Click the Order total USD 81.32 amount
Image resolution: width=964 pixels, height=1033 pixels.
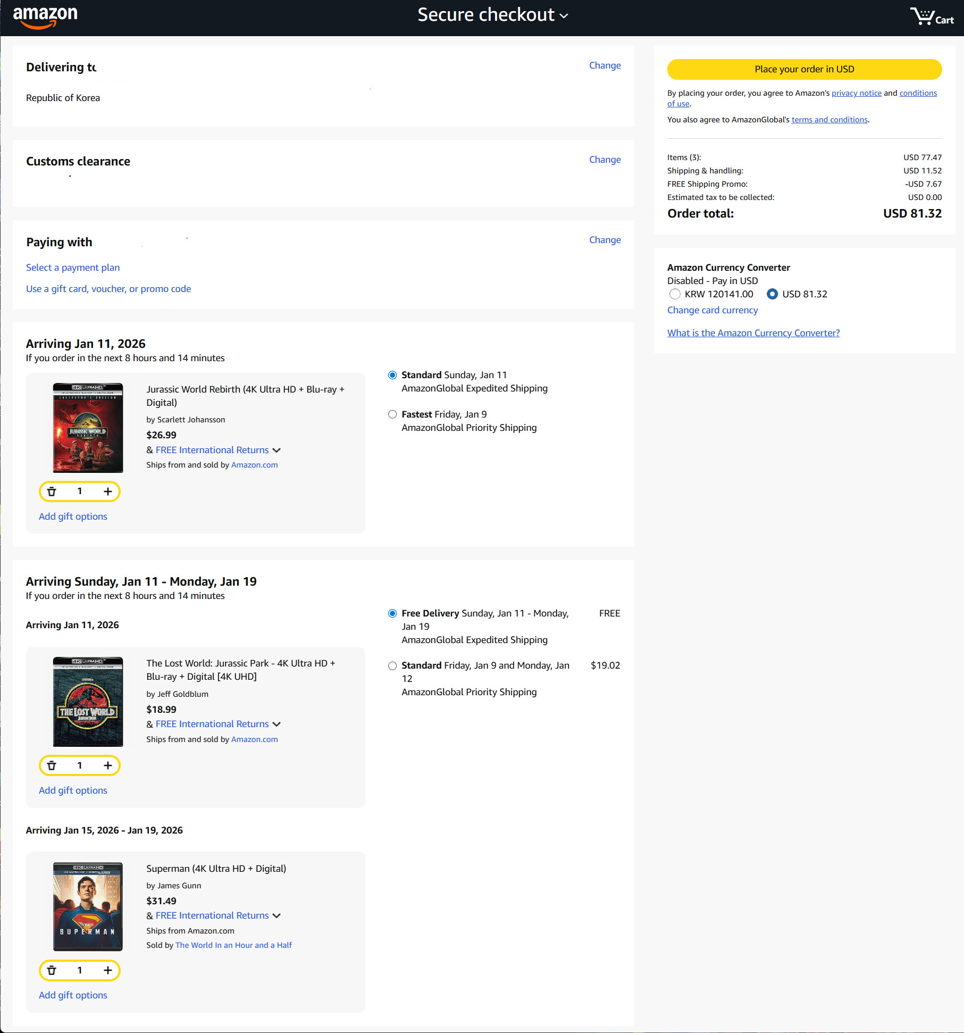pos(912,213)
